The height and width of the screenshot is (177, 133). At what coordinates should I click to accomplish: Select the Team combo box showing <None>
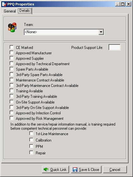click(x=64, y=32)
